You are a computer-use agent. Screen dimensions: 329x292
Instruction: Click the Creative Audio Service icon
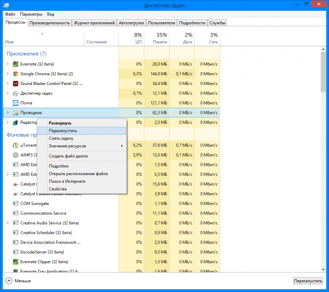point(15,223)
